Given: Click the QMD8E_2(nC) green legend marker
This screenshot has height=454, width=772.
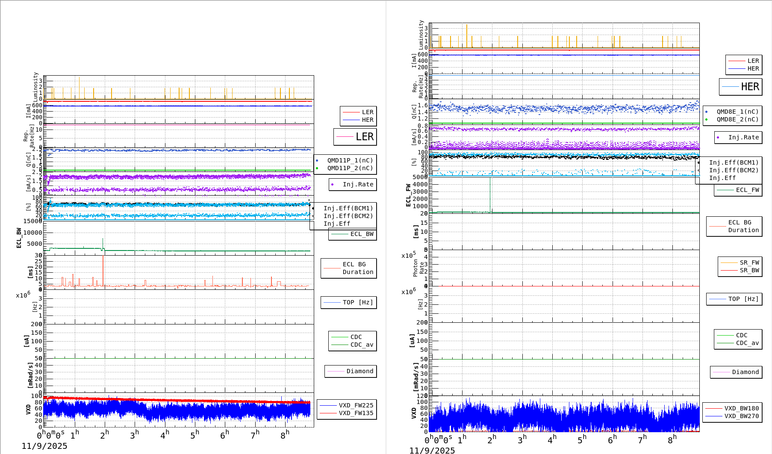Looking at the screenshot, I should click(x=707, y=120).
